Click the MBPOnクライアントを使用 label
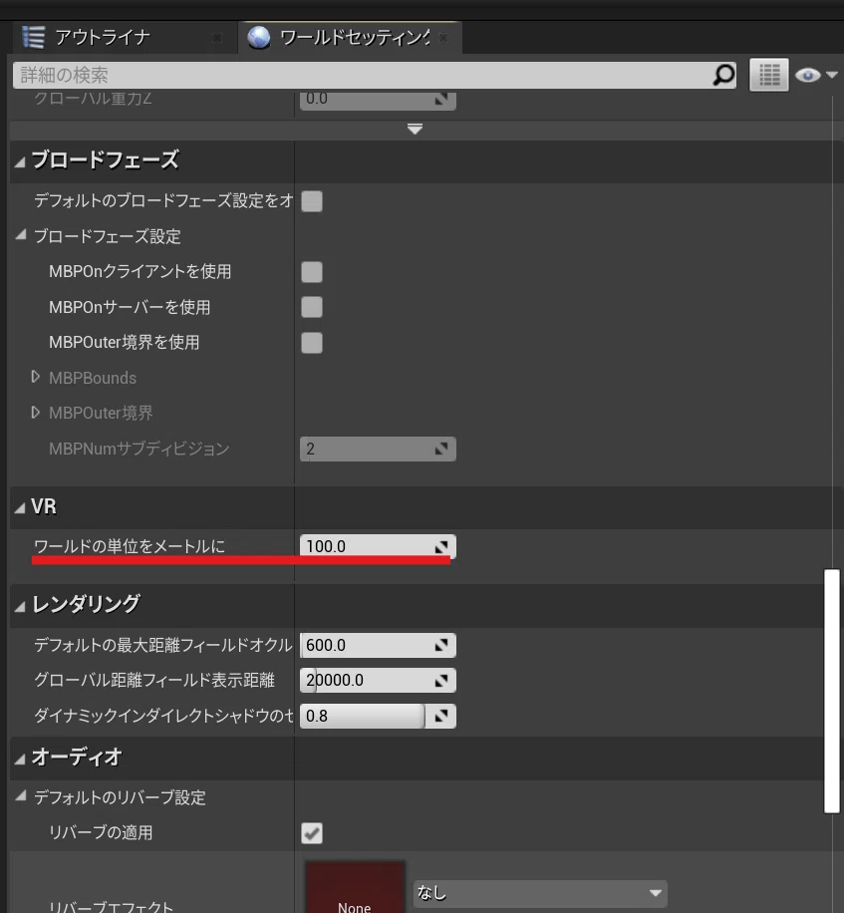 141,272
